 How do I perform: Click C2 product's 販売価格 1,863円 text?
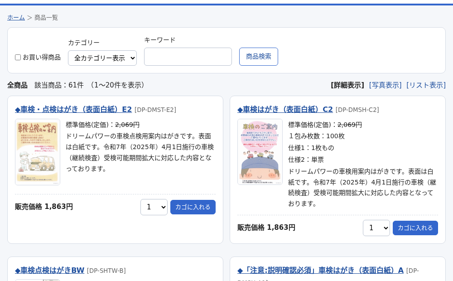(266, 228)
